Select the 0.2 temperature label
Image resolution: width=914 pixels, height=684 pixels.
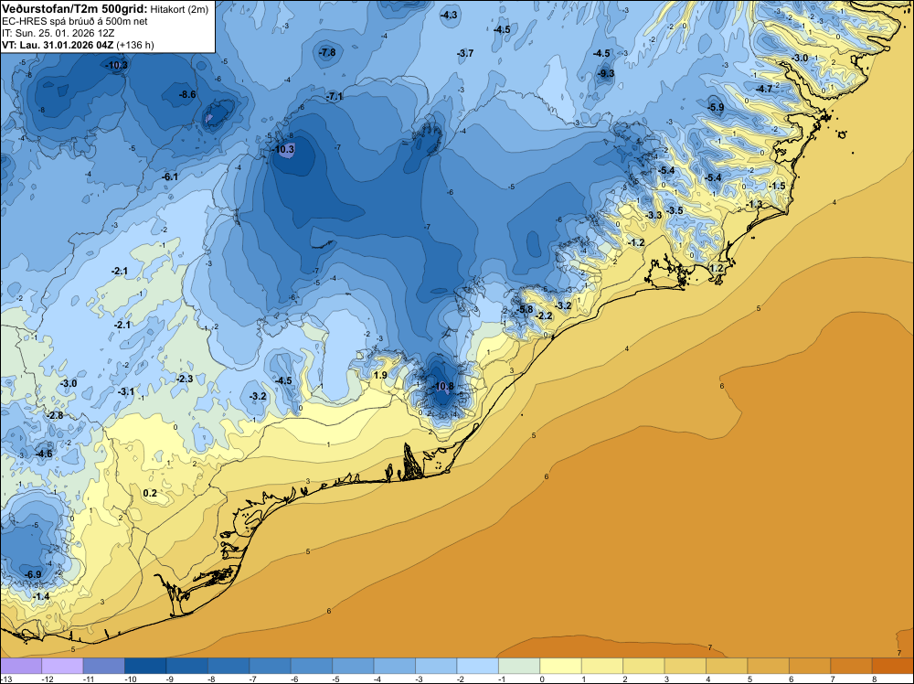[150, 493]
